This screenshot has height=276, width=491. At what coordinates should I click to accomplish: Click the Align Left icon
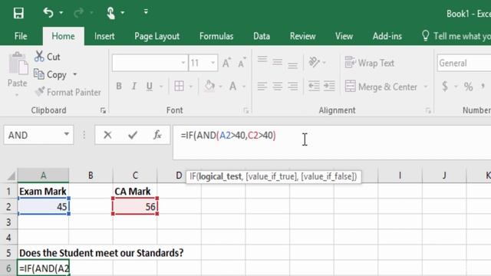coord(262,86)
